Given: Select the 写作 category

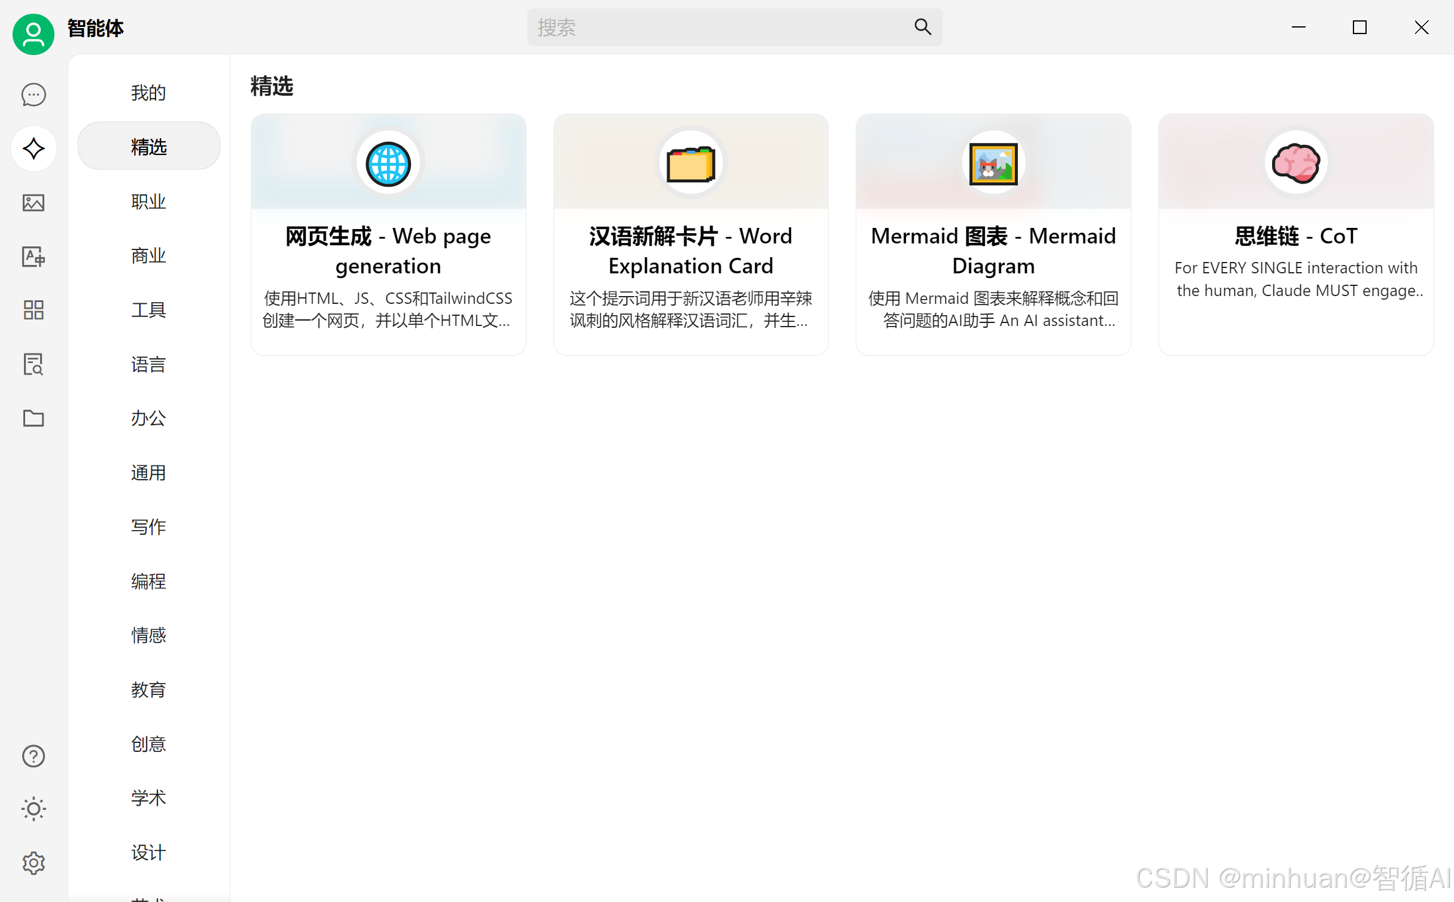Looking at the screenshot, I should coord(148,526).
